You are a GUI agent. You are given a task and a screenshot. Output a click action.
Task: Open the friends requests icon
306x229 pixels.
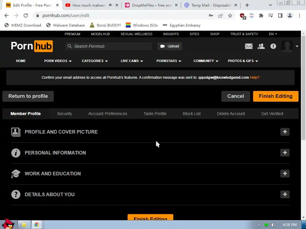261,46
